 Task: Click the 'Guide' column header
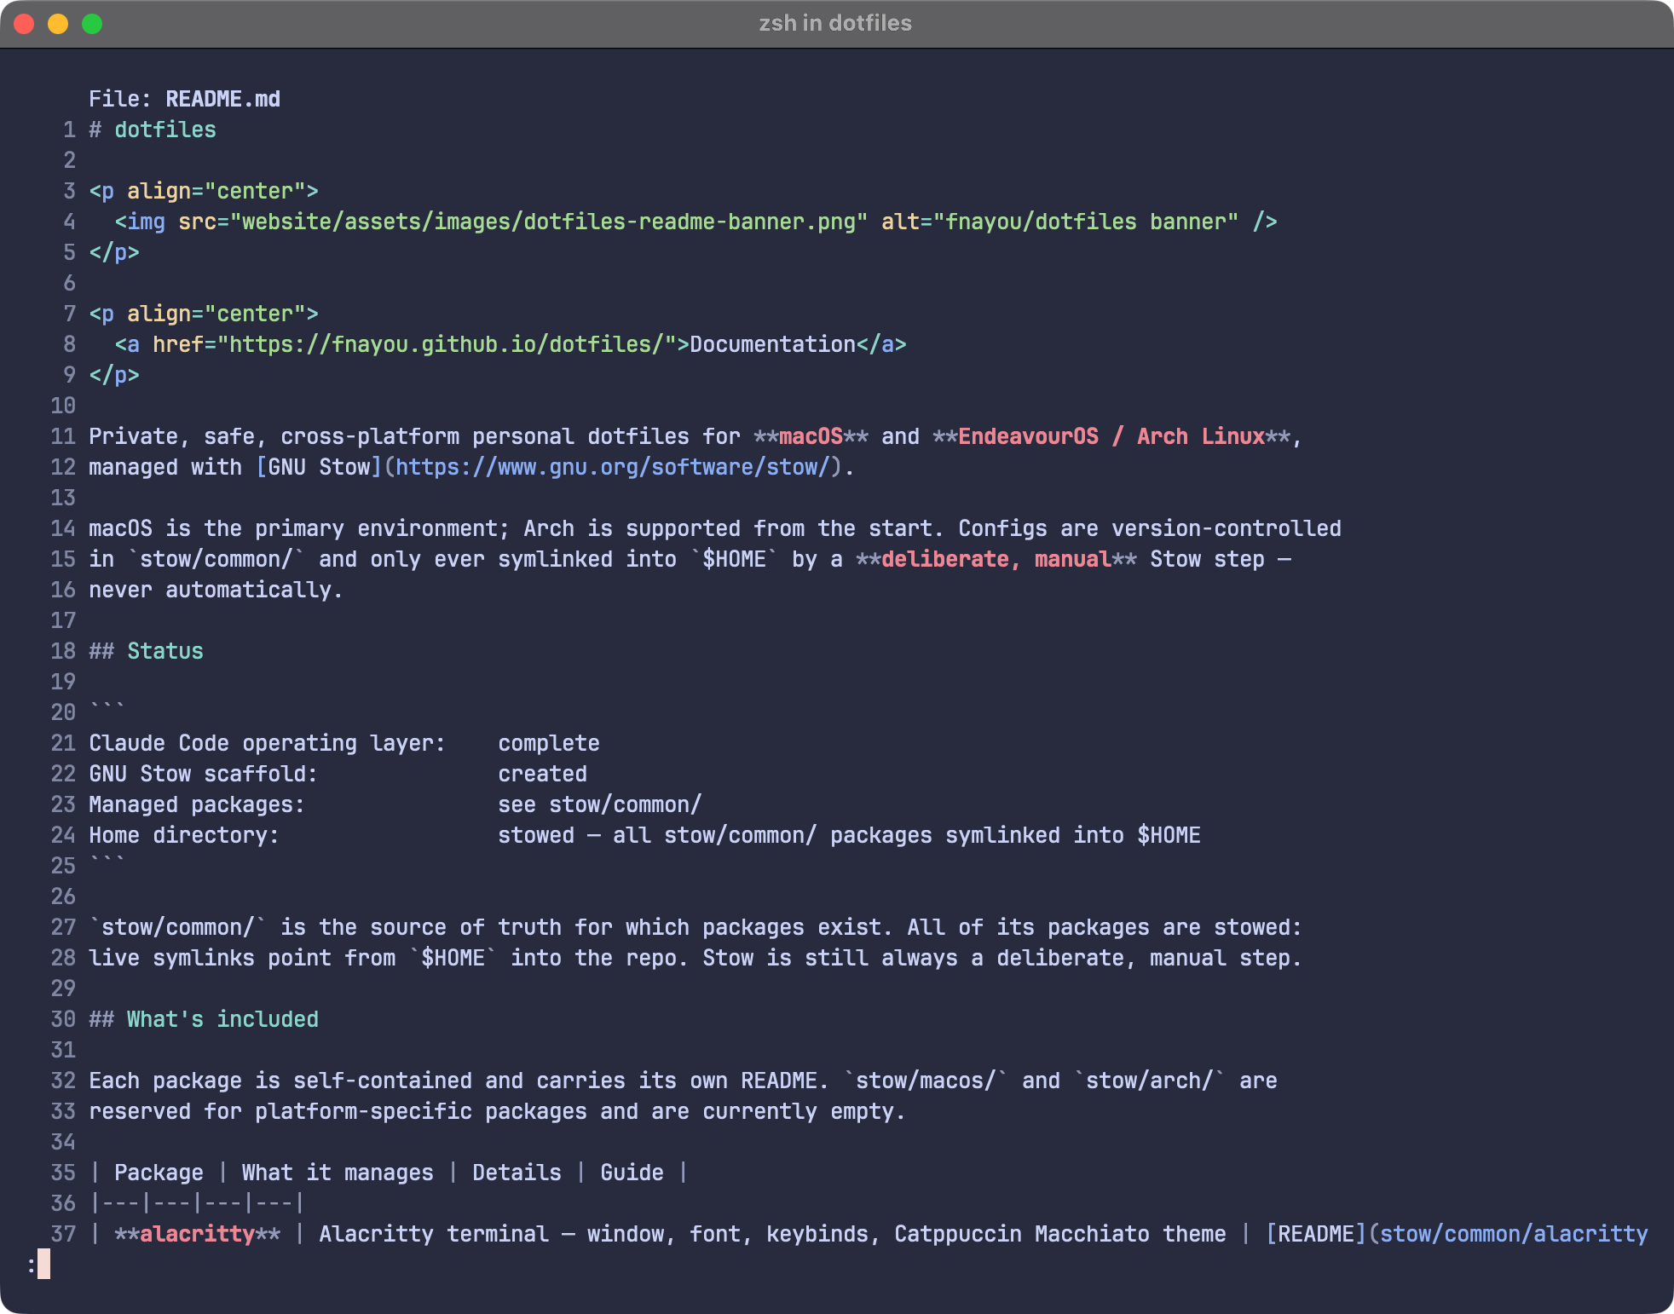pos(632,1173)
